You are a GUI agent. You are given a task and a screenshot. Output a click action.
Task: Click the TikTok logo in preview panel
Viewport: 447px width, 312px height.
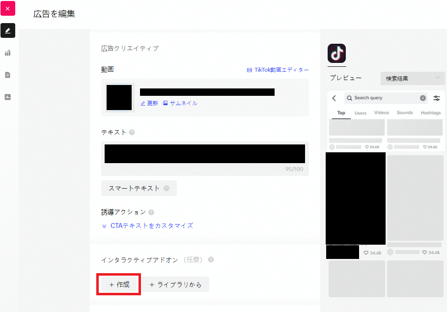[x=336, y=53]
